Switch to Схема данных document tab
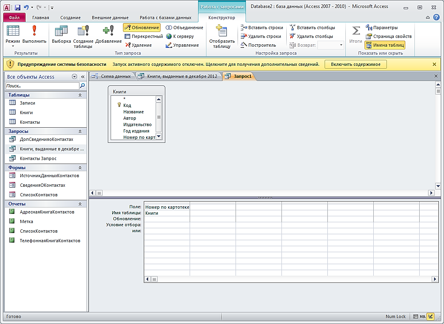The height and width of the screenshot is (324, 444). (113, 76)
